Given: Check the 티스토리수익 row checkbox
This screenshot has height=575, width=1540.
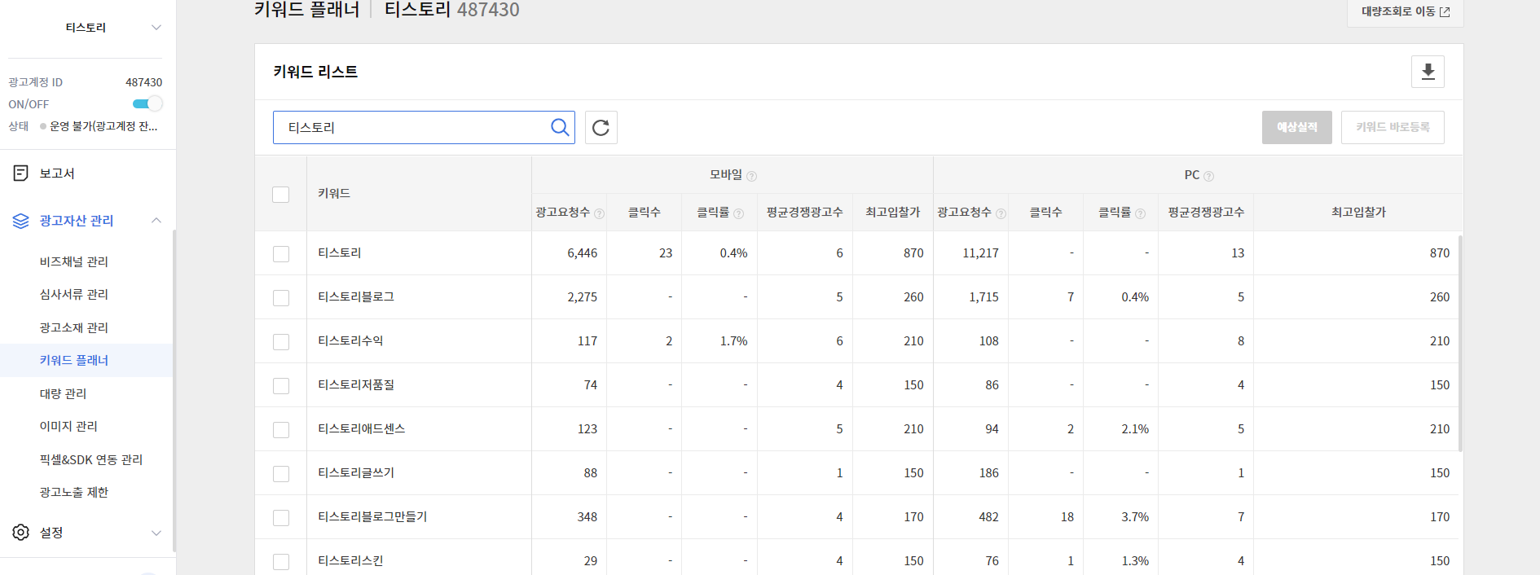Looking at the screenshot, I should coord(281,342).
